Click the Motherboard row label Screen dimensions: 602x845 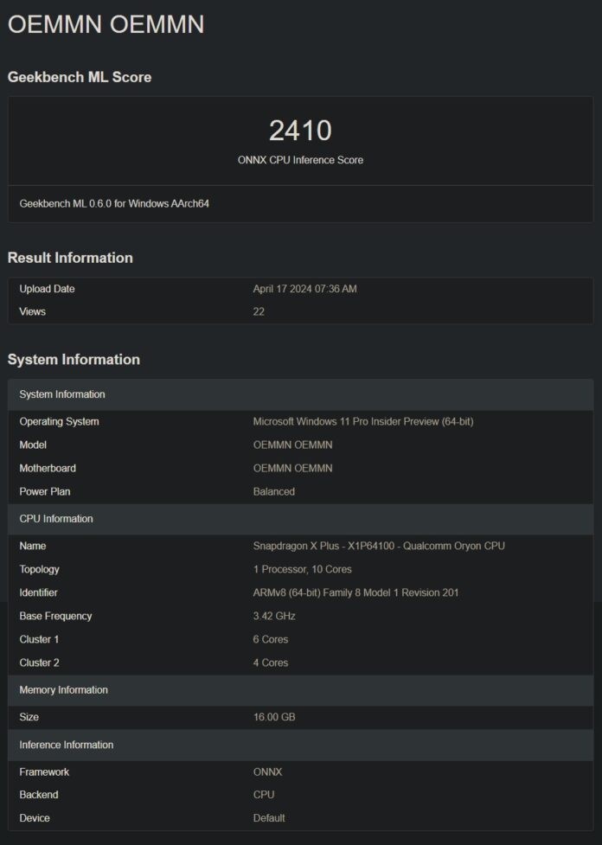[x=48, y=468]
